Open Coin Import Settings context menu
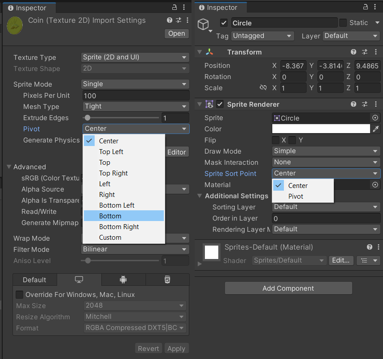This screenshot has width=383, height=359. coord(187,20)
